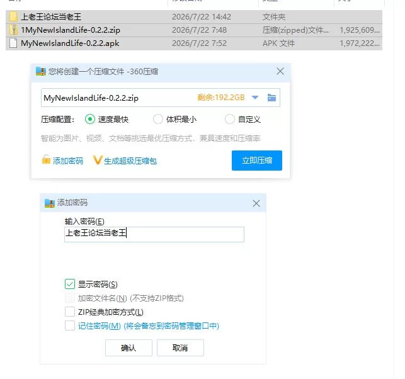This screenshot has height=379, width=405.
Task: Click the 输入密码(E) label
Action: pyautogui.click(x=84, y=222)
